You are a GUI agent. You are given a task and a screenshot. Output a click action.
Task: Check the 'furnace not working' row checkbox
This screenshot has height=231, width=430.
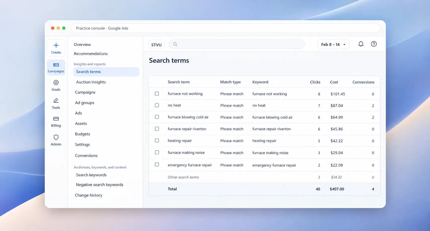click(157, 94)
